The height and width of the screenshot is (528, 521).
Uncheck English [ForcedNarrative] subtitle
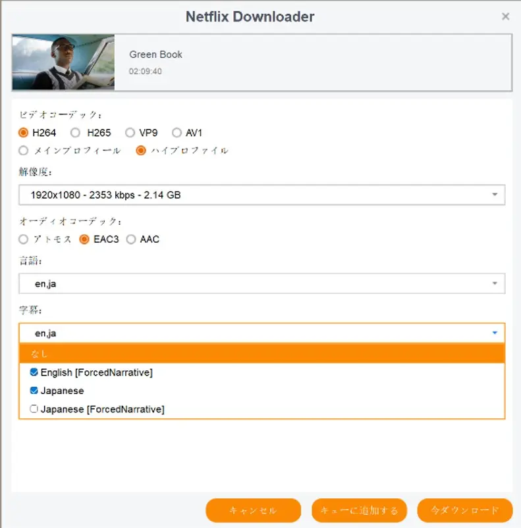pyautogui.click(x=34, y=372)
